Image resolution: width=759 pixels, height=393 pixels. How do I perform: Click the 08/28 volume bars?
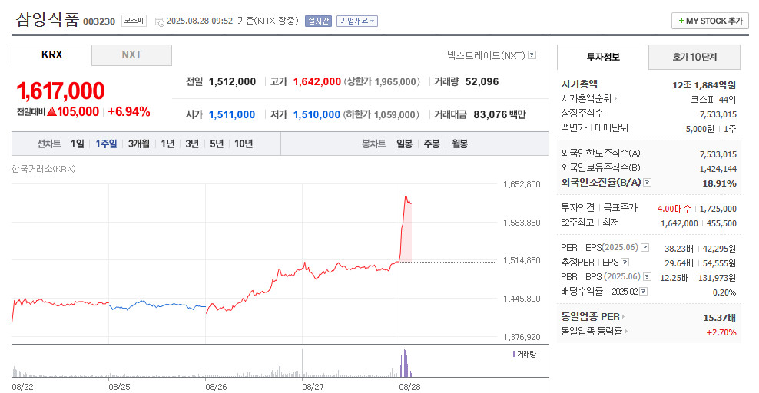[405, 364]
